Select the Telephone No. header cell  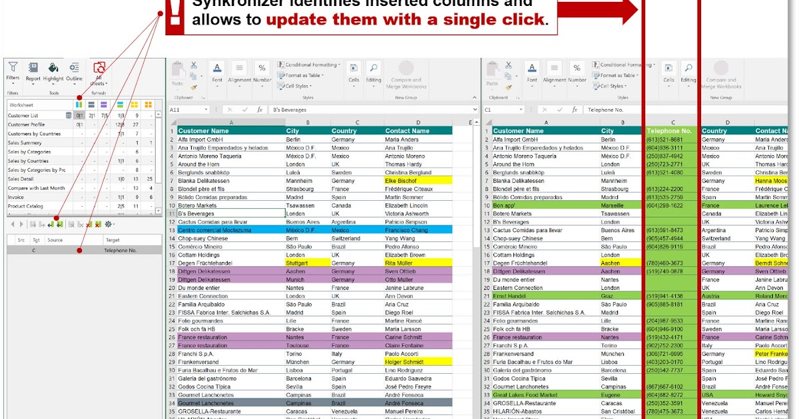pyautogui.click(x=672, y=131)
